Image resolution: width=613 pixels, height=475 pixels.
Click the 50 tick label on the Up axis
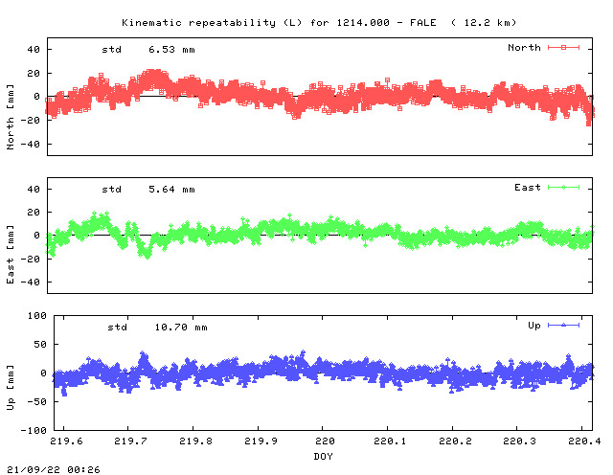(x=40, y=345)
